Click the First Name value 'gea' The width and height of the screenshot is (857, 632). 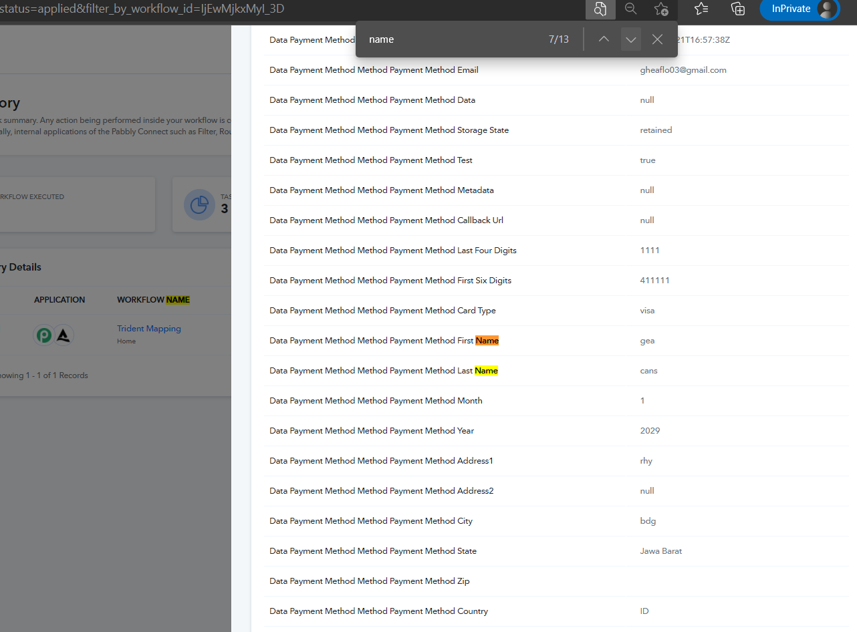[647, 341]
